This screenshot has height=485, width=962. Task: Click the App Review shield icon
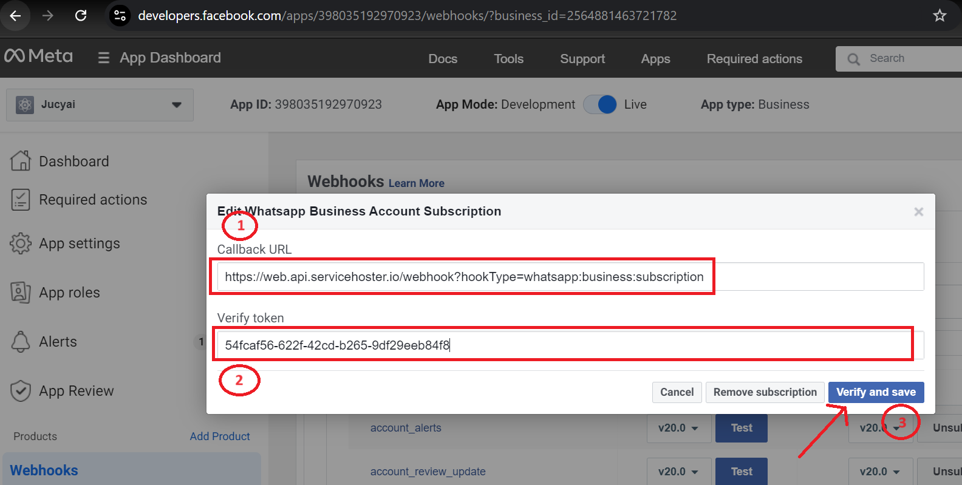pos(21,391)
